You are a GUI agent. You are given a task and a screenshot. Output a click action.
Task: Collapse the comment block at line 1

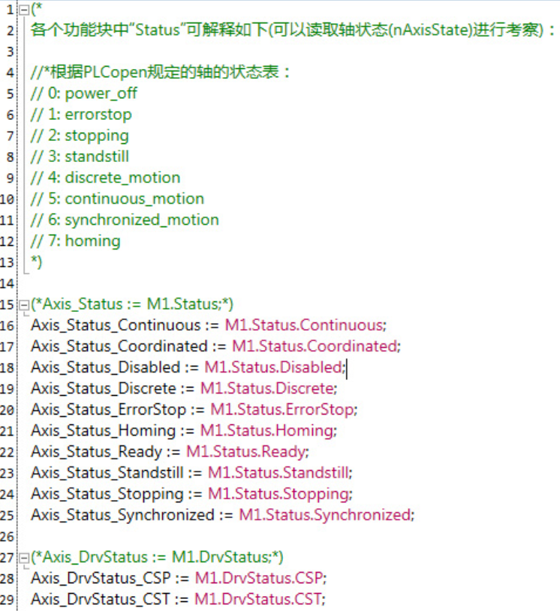point(24,9)
